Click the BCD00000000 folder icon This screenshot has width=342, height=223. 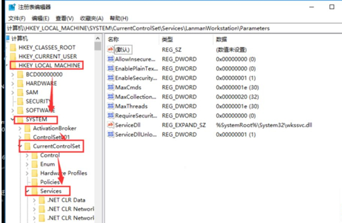click(21, 75)
